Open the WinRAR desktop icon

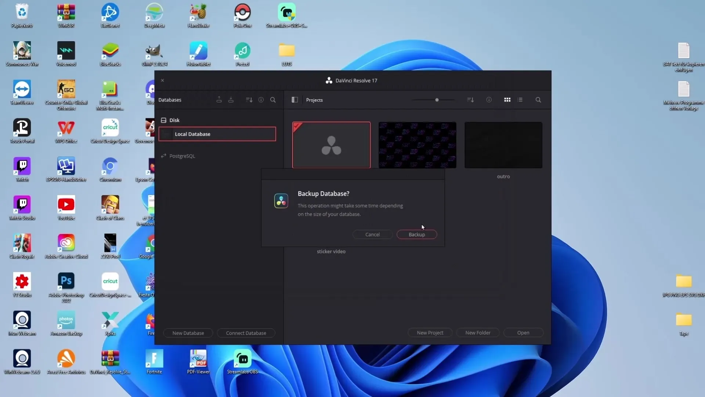click(x=66, y=16)
